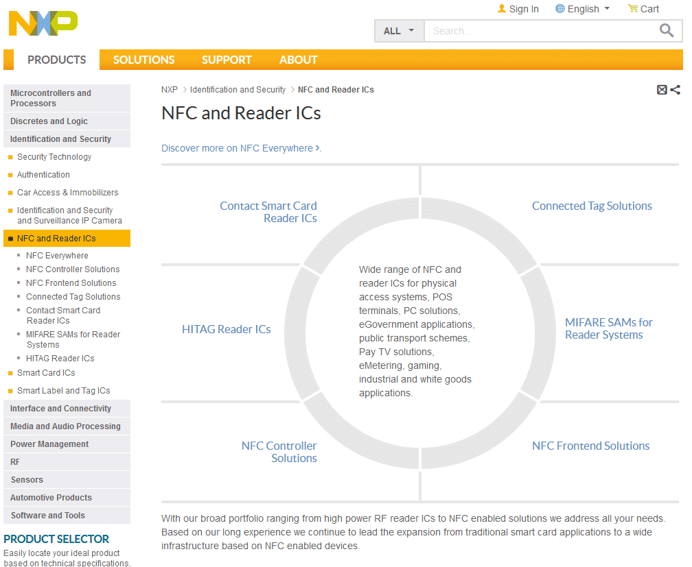Open MIFARE SAMs for Reader Systems in wheel
The width and height of the screenshot is (692, 567).
608,328
